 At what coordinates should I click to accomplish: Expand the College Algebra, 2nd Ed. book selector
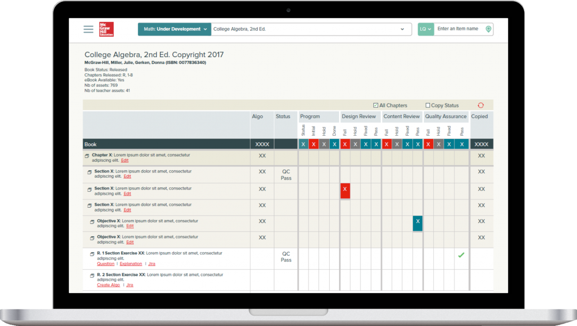point(311,29)
